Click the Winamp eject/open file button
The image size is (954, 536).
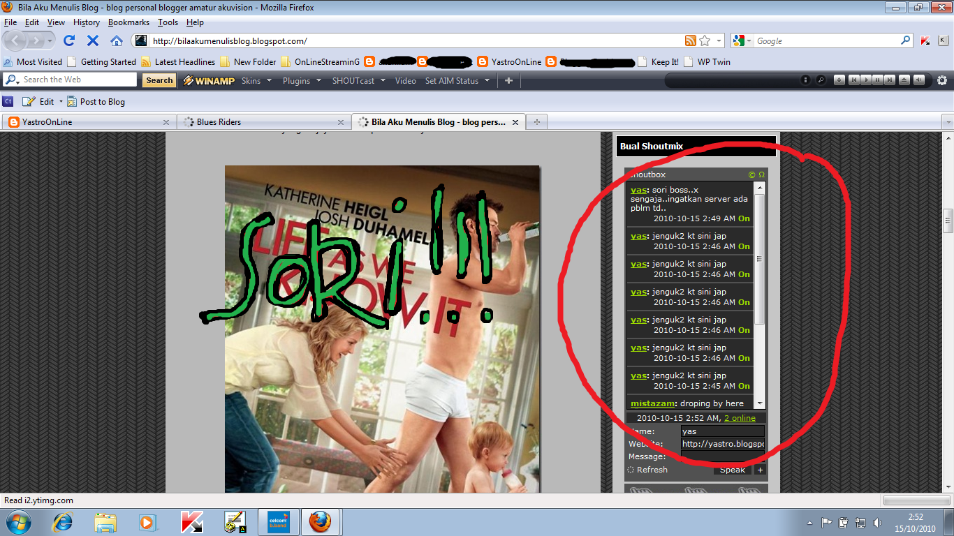pos(904,80)
